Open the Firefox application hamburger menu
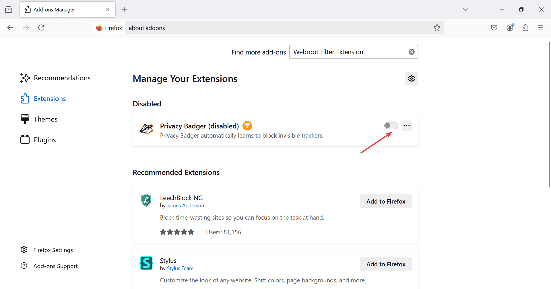551x289 pixels. click(x=541, y=28)
